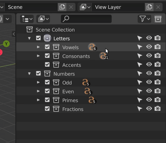Expand the Odd collection

click(x=38, y=82)
